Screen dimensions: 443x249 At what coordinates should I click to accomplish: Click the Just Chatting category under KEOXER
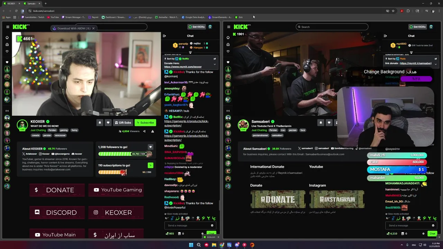click(x=38, y=130)
